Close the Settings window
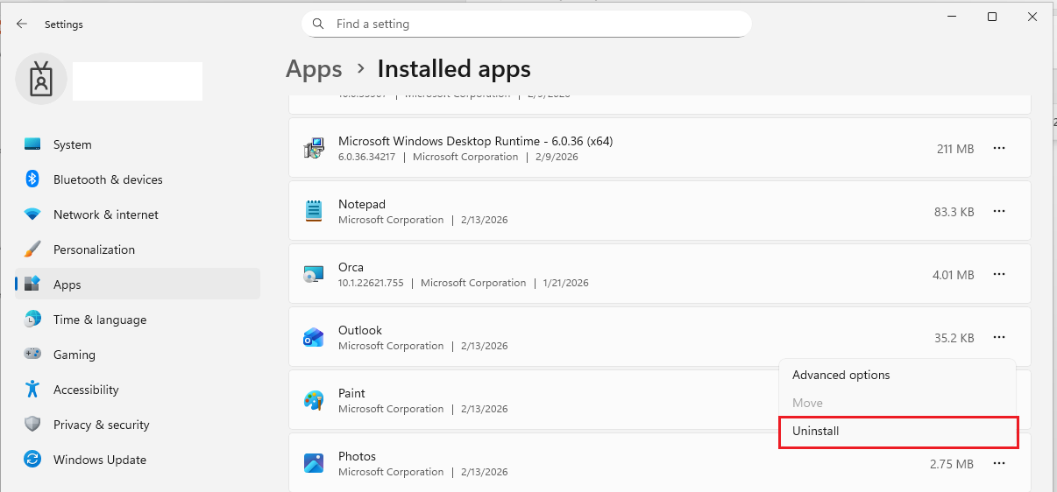1057x492 pixels. [1032, 17]
